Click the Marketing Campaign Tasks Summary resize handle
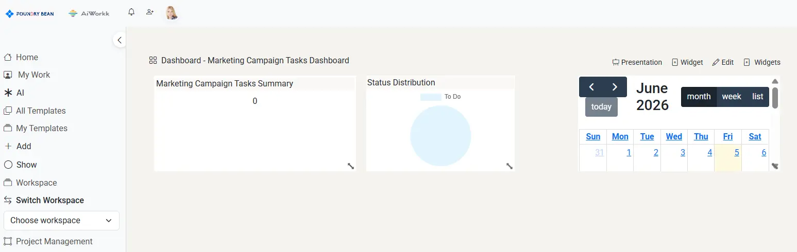The width and height of the screenshot is (797, 252). 351,166
